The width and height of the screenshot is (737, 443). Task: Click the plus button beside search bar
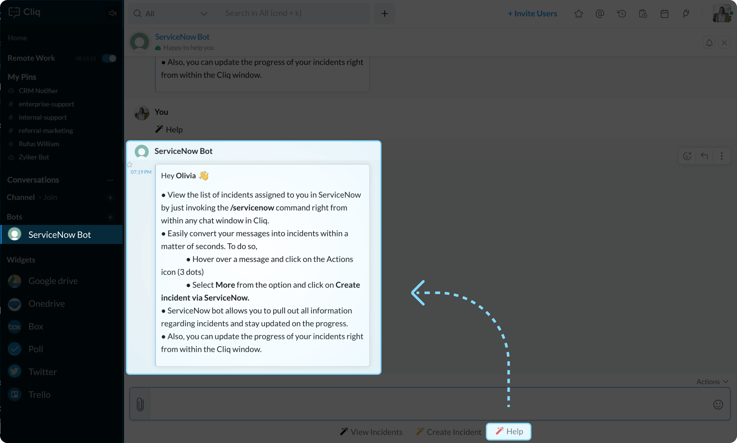click(x=384, y=14)
